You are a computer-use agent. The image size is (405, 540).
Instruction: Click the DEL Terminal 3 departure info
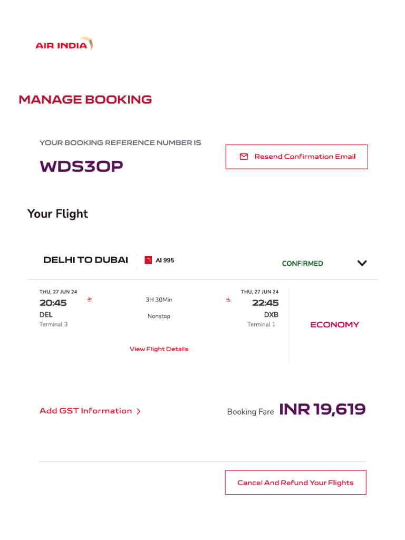tap(53, 320)
